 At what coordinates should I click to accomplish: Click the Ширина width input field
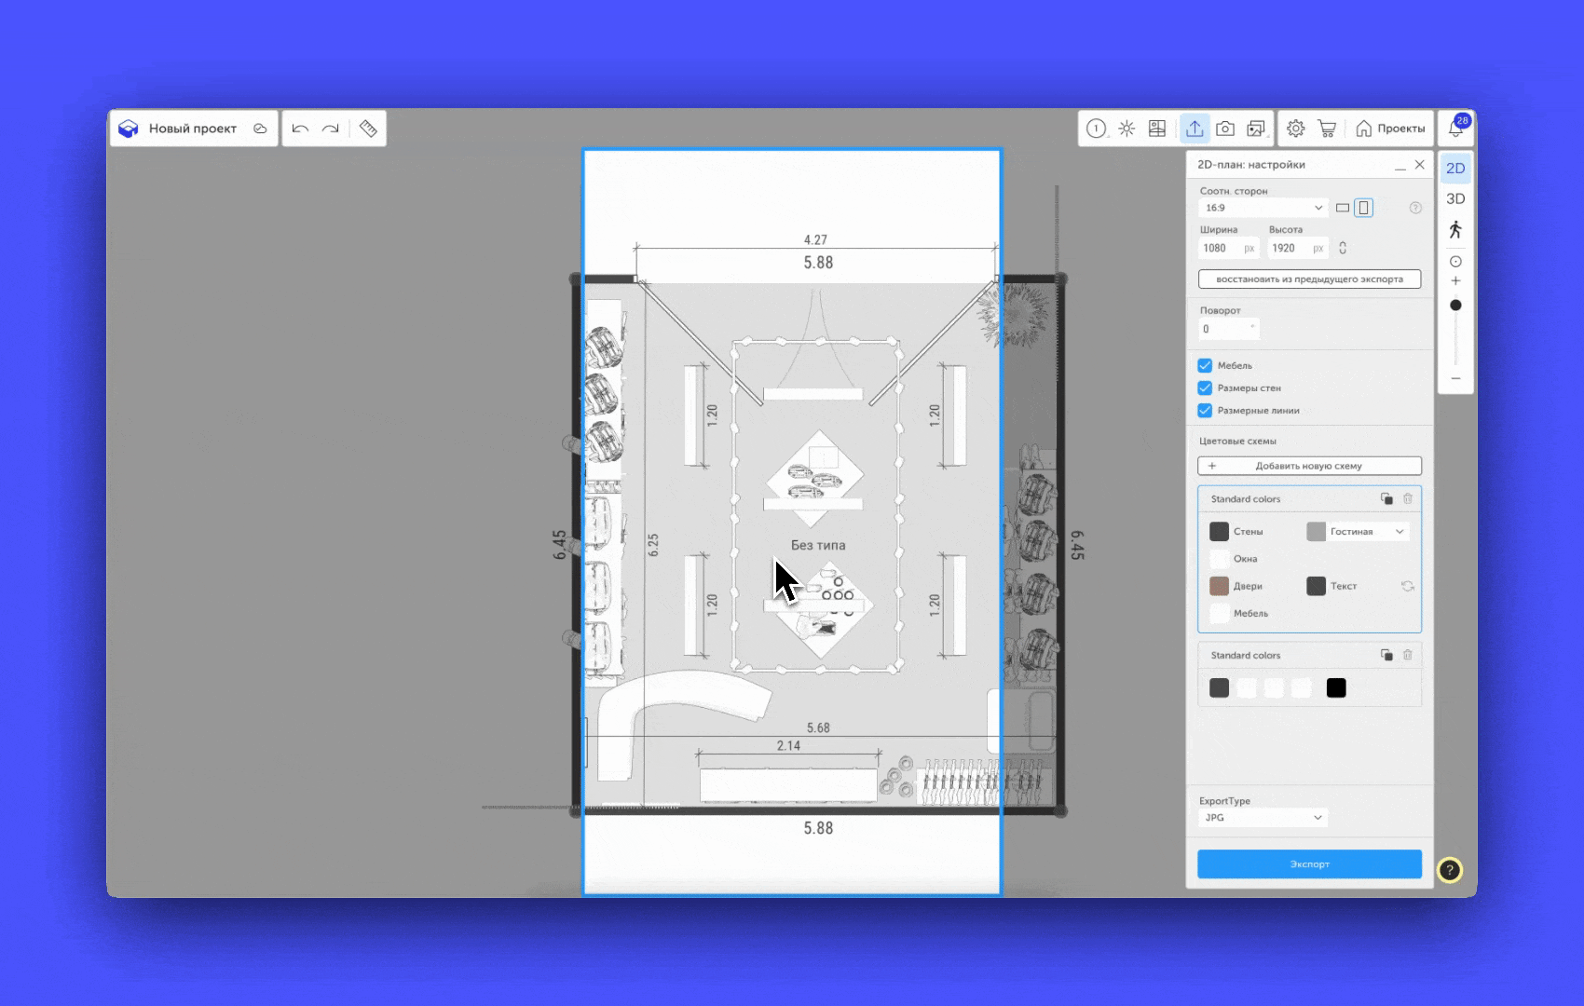(x=1222, y=248)
